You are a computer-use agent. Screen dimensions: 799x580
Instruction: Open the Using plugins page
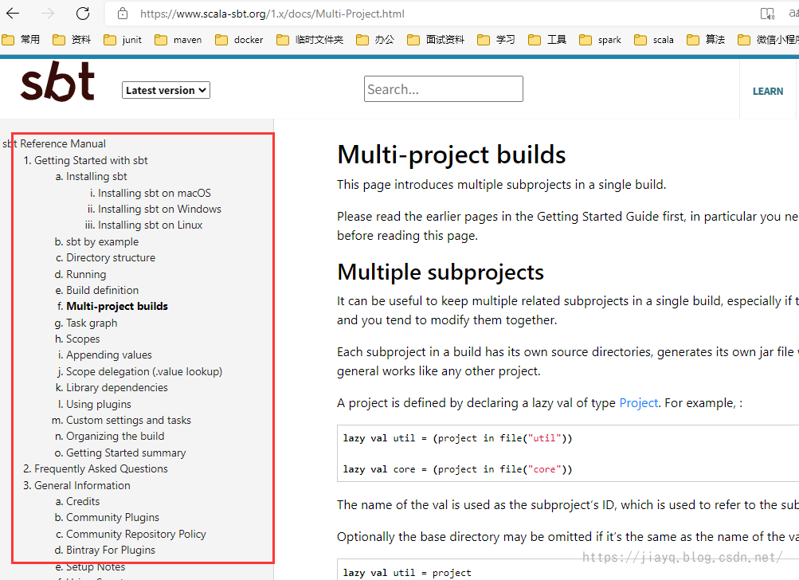(98, 404)
